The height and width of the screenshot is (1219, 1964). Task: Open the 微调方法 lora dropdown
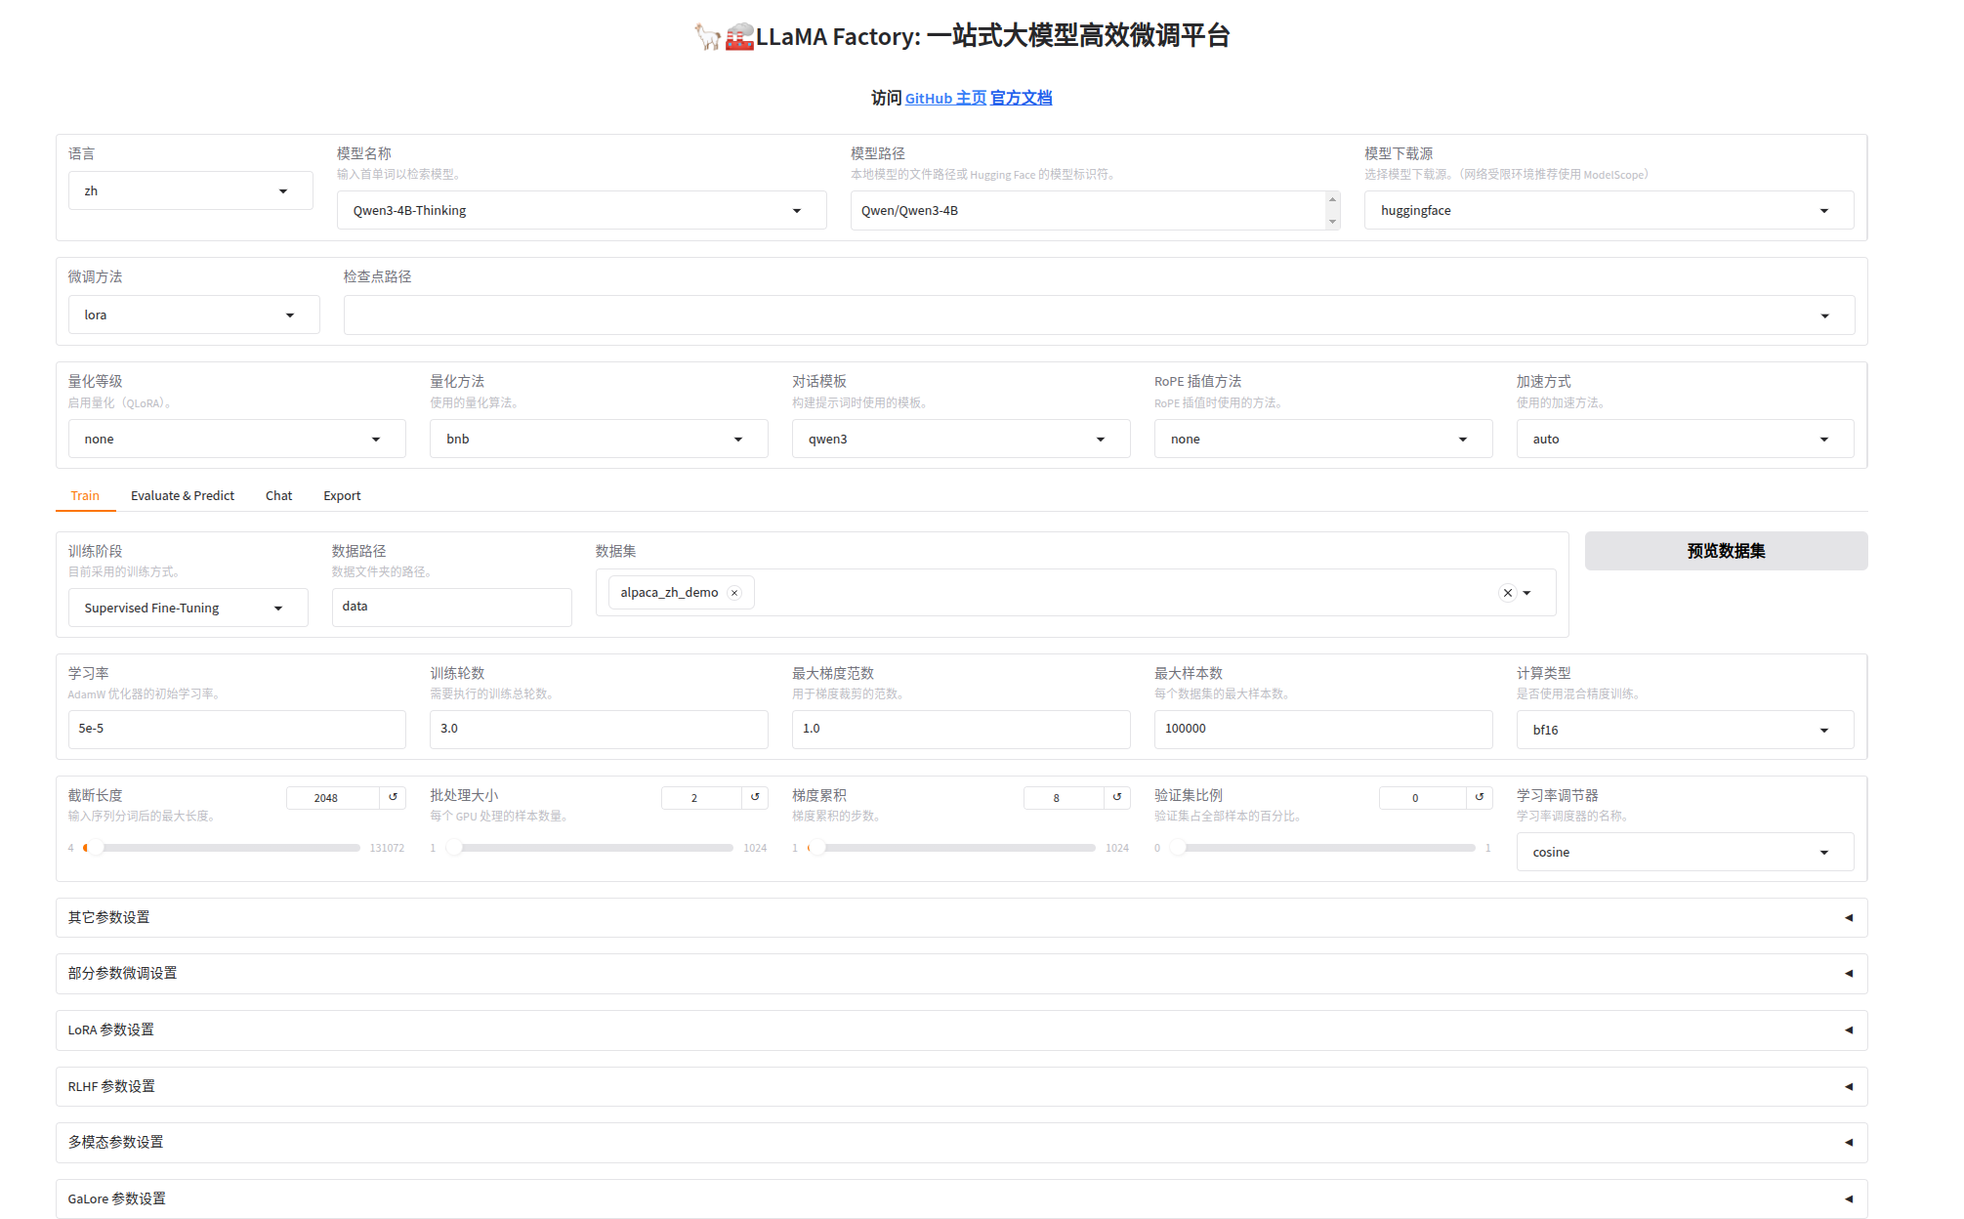pyautogui.click(x=193, y=315)
